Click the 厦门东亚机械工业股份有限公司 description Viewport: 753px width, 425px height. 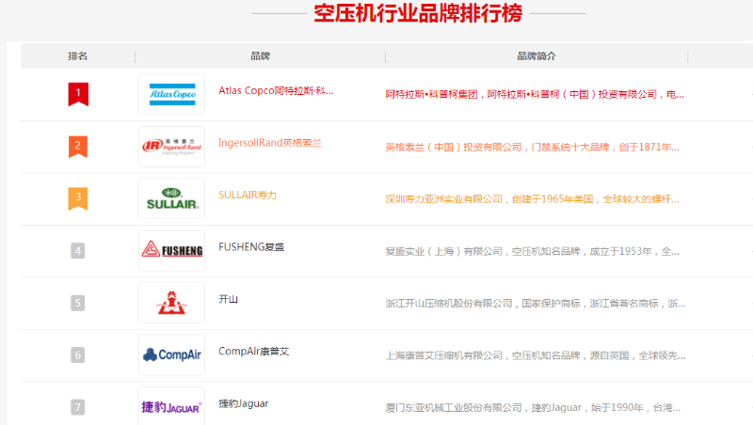coord(533,408)
